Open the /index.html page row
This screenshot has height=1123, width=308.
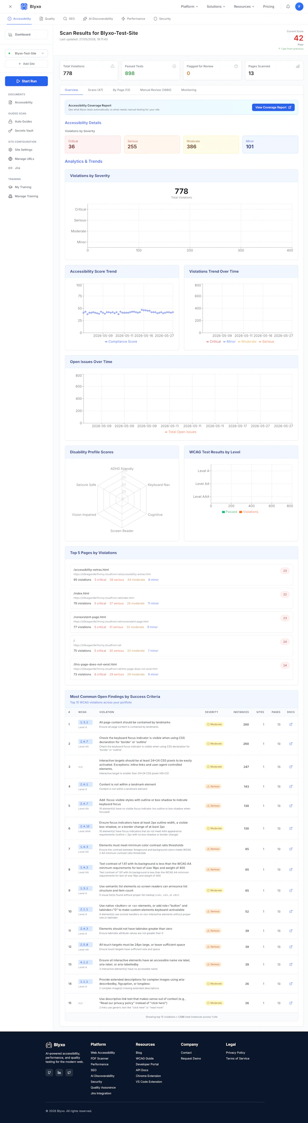click(181, 599)
